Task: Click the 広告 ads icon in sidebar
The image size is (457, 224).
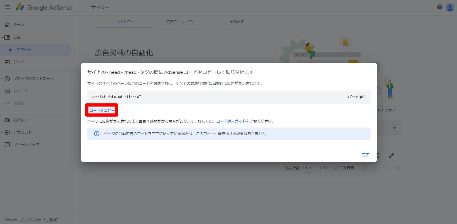Action: 7,37
